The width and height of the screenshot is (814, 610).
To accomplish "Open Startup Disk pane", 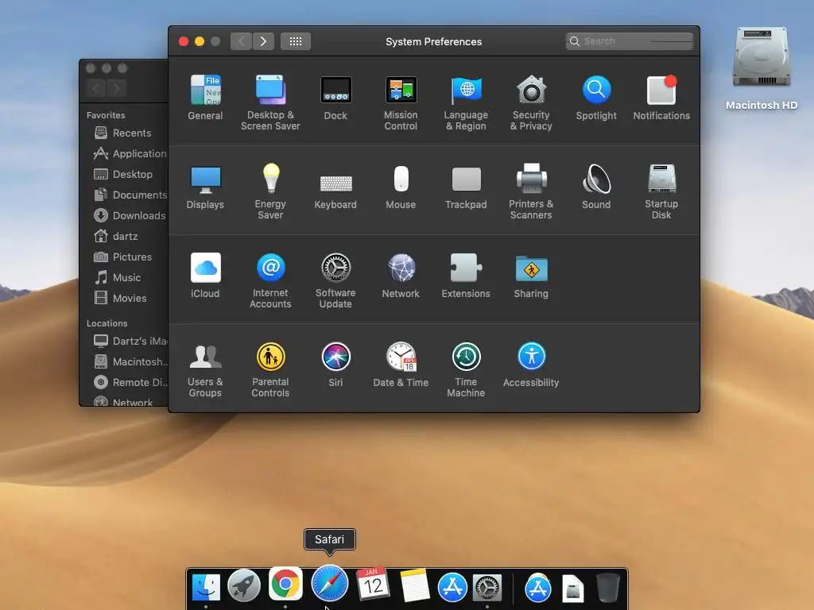I will tap(661, 191).
